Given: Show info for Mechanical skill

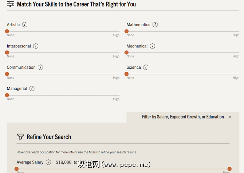Looking at the screenshot, I should [x=153, y=46].
